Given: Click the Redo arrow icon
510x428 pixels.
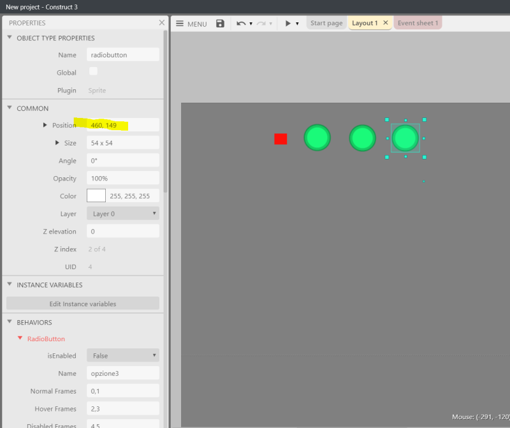Looking at the screenshot, I should (261, 24).
